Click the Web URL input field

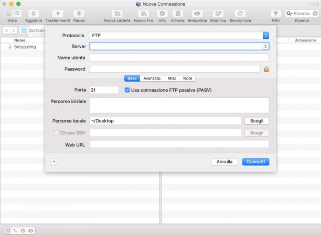click(179, 144)
